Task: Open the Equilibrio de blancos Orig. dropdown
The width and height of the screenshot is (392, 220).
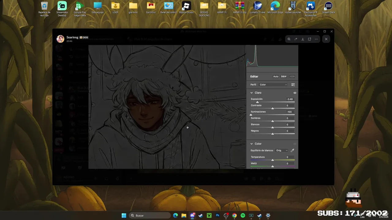Action: click(x=281, y=150)
